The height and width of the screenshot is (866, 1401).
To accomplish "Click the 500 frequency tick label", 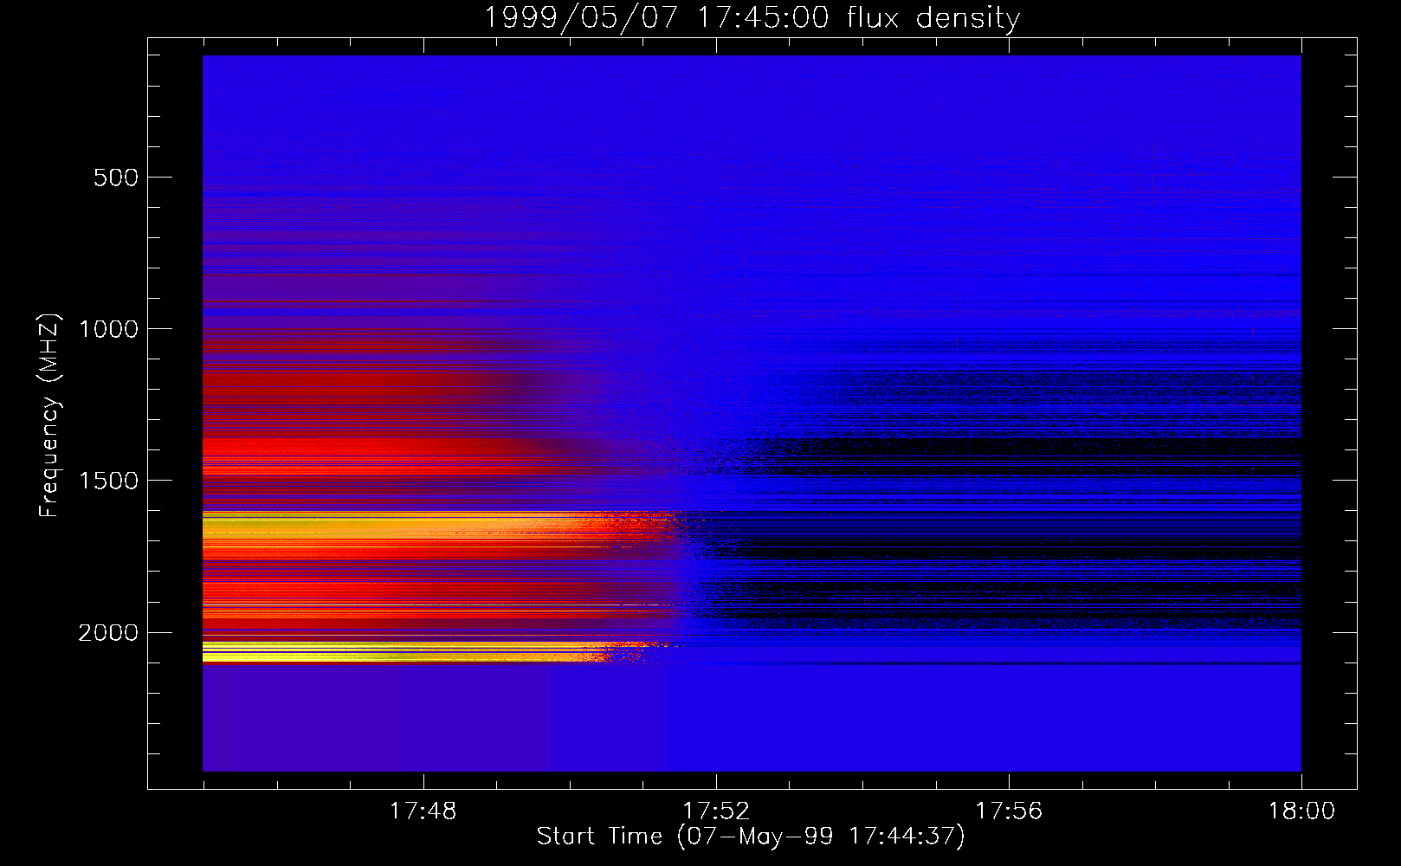I will click(116, 178).
